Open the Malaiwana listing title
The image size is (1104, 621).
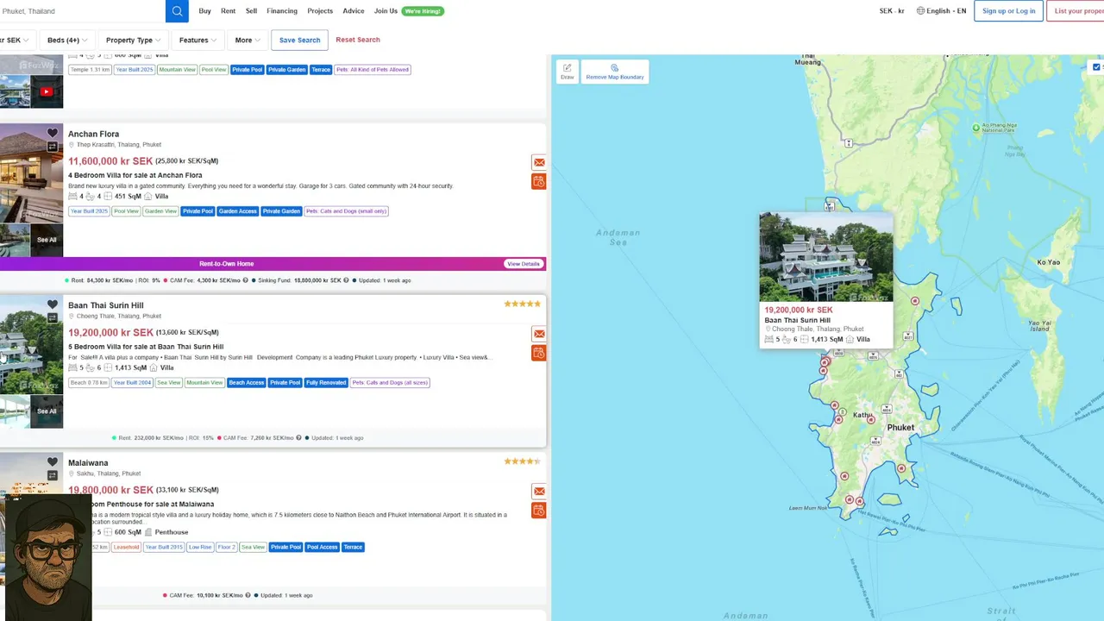(88, 463)
